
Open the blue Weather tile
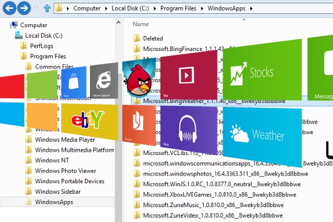click(x=260, y=133)
